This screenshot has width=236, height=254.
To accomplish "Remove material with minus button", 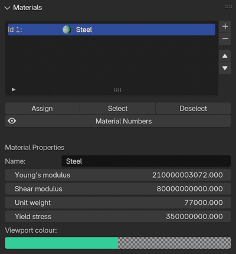I will point(225,39).
